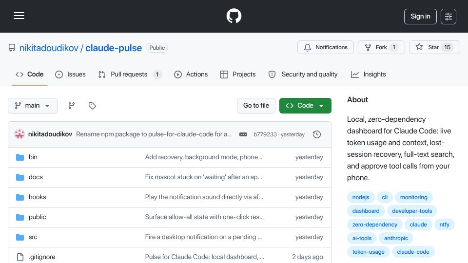Click the Sign in button
Image resolution: width=468 pixels, height=263 pixels.
(420, 17)
